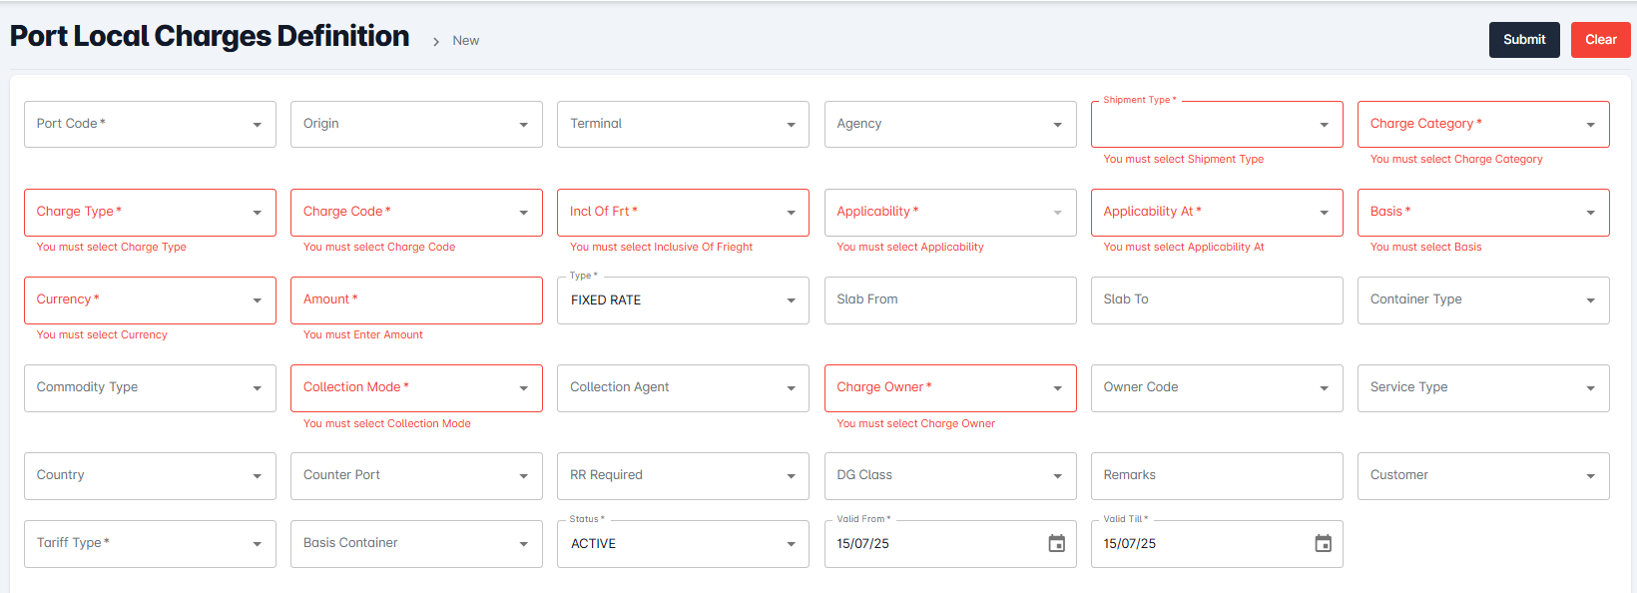
Task: Click the New breadcrumb label
Action: [x=466, y=41]
